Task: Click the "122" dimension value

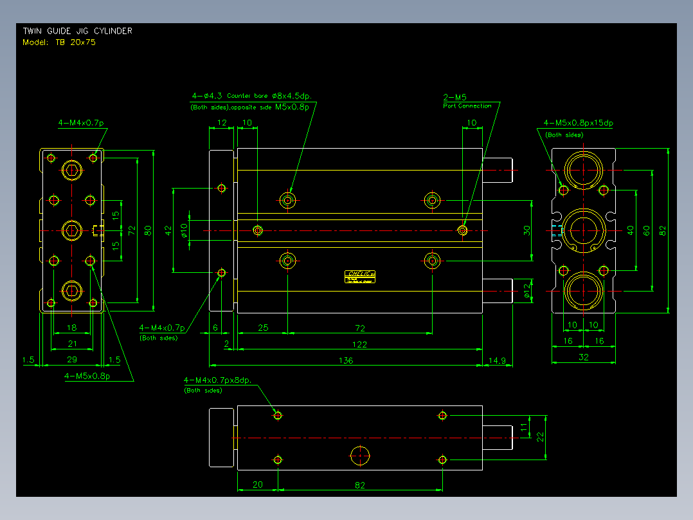Action: [359, 345]
